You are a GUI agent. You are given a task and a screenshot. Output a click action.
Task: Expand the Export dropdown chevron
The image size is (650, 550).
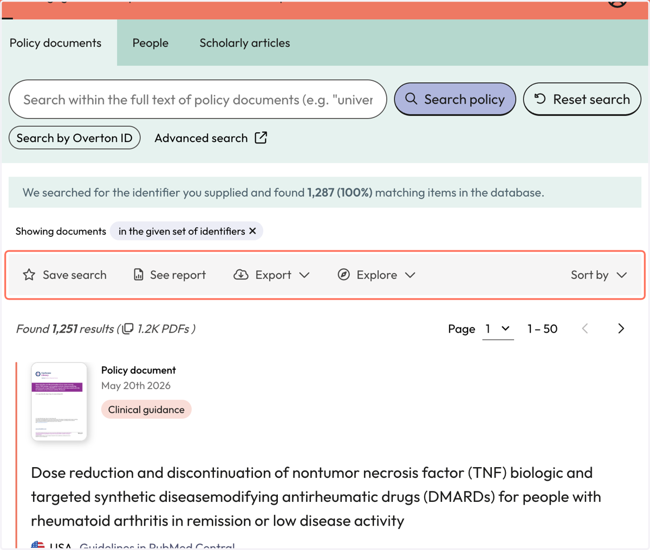pos(304,275)
